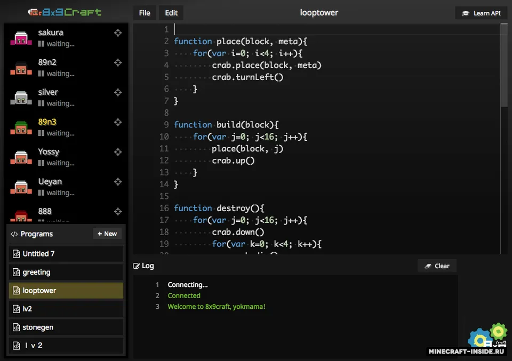Select the 89n2 crab avatar
The image size is (512, 361).
[21, 68]
